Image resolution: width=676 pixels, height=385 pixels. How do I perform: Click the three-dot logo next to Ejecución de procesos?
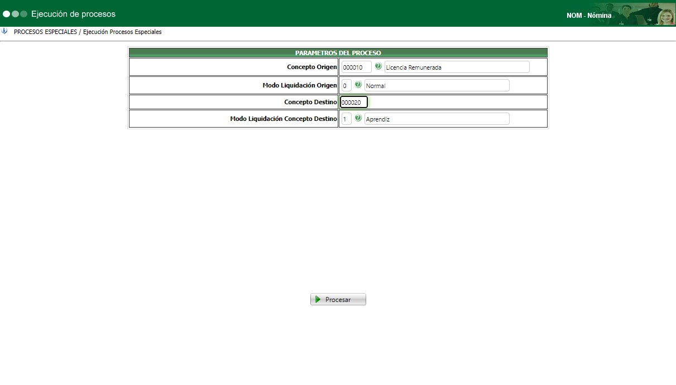pyautogui.click(x=15, y=14)
